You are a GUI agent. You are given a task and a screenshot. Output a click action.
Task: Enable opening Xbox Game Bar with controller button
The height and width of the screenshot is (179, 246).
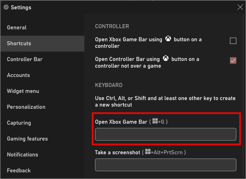pyautogui.click(x=233, y=41)
